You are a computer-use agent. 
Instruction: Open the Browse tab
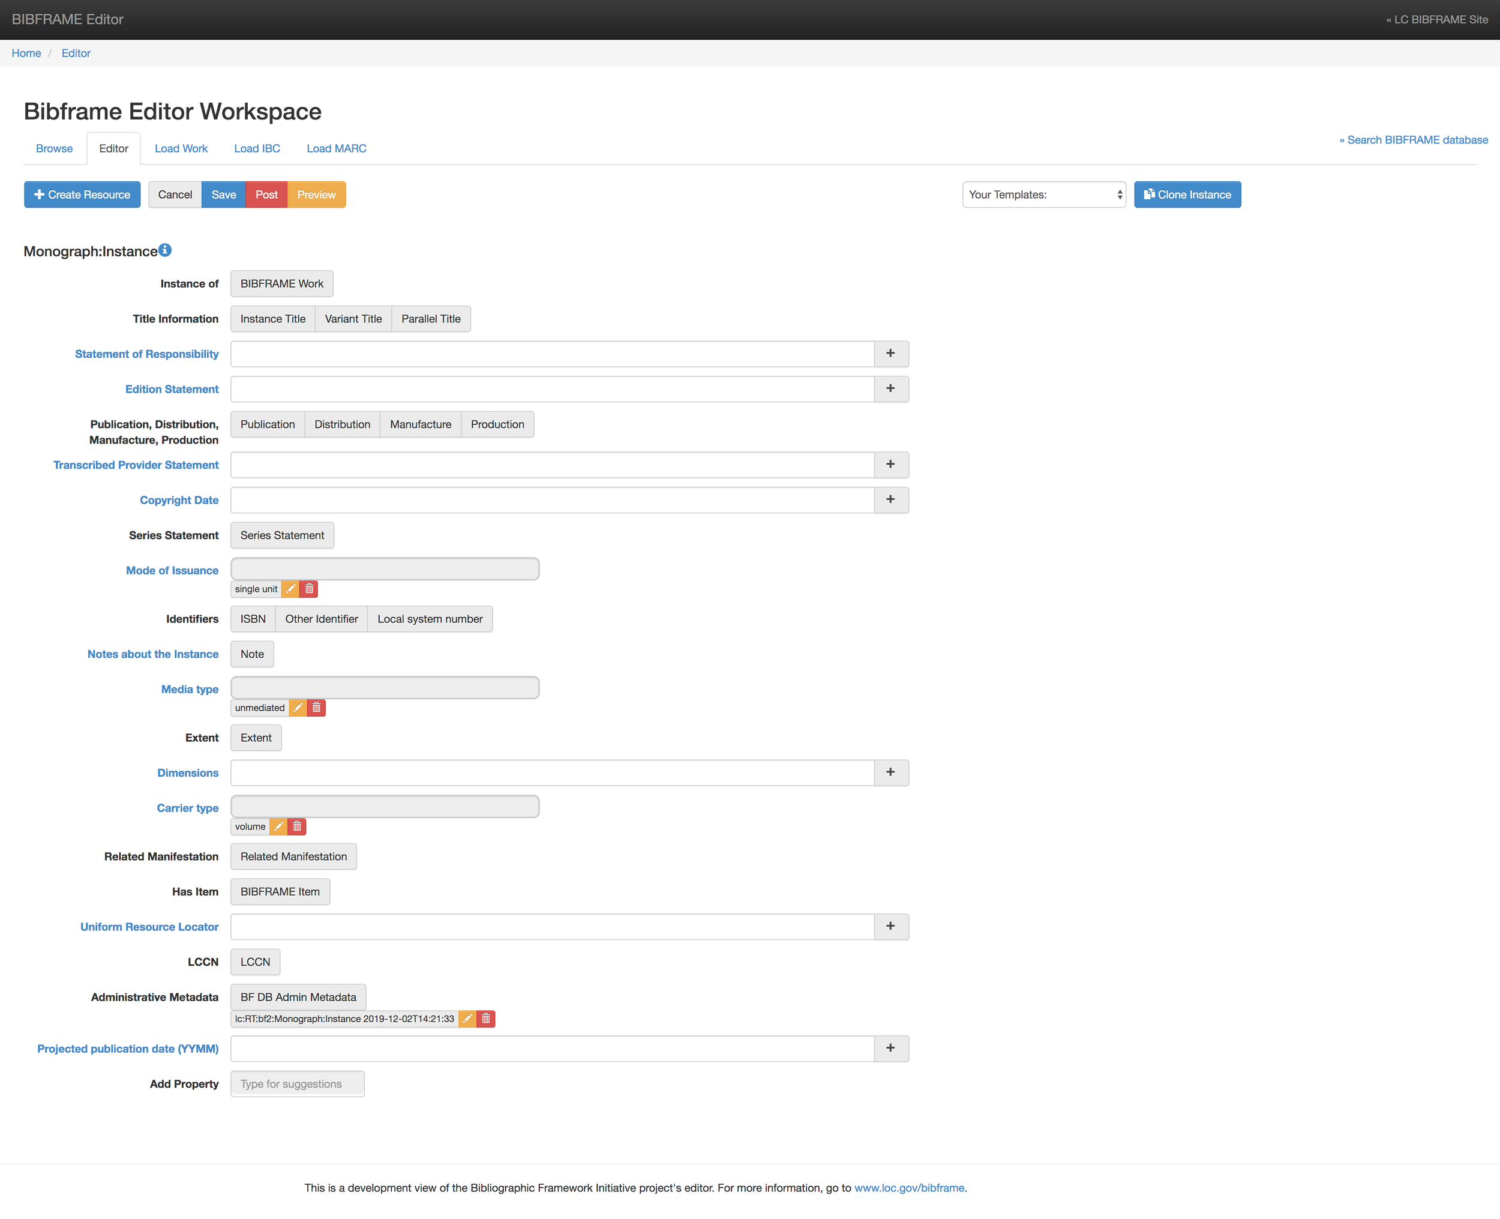[x=54, y=148]
